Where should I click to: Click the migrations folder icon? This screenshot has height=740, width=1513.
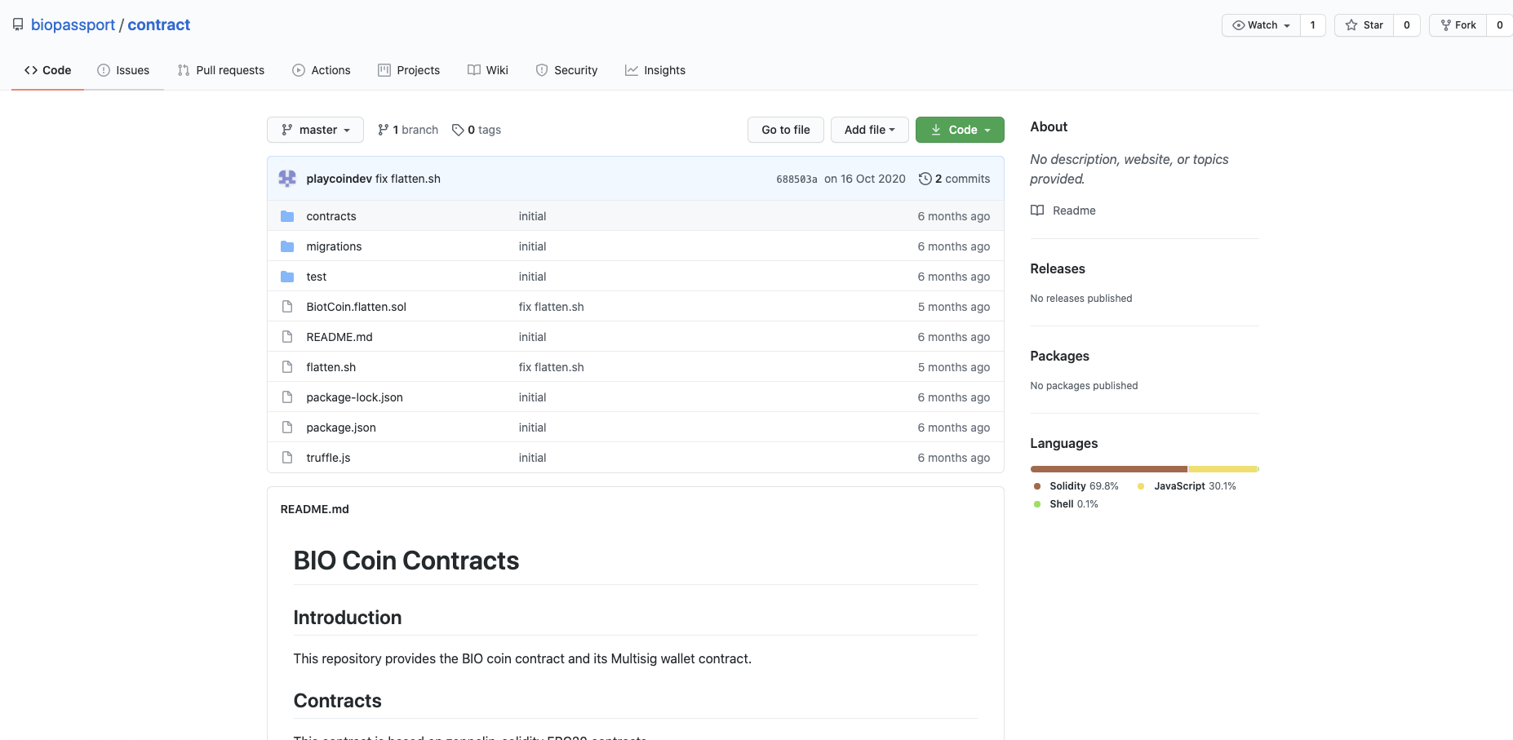point(287,246)
